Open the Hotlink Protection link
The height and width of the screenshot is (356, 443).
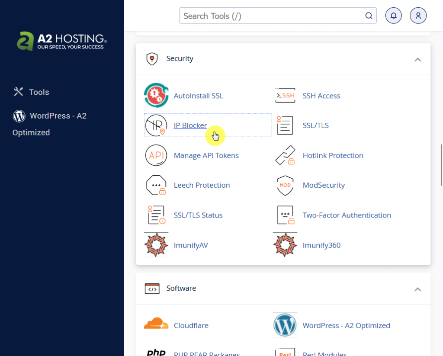coord(333,155)
